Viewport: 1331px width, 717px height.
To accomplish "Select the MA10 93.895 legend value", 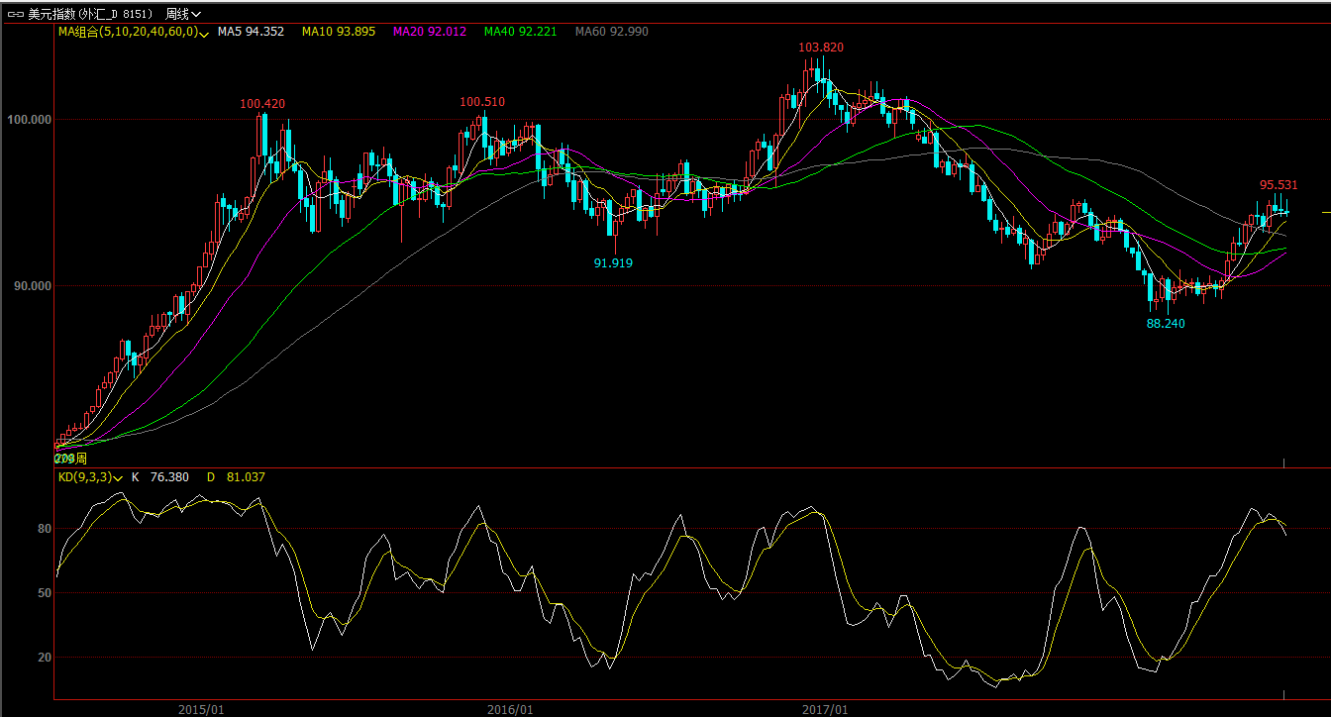I will tap(339, 32).
